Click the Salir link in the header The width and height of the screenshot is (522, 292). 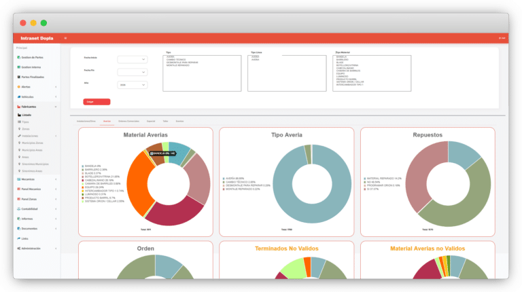pyautogui.click(x=502, y=38)
